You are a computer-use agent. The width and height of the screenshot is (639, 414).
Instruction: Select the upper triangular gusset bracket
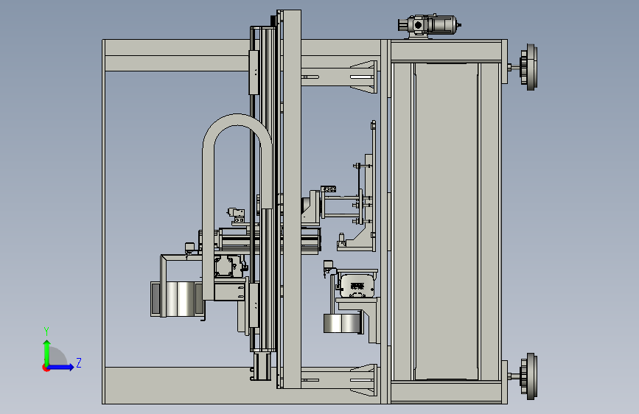click(x=363, y=77)
